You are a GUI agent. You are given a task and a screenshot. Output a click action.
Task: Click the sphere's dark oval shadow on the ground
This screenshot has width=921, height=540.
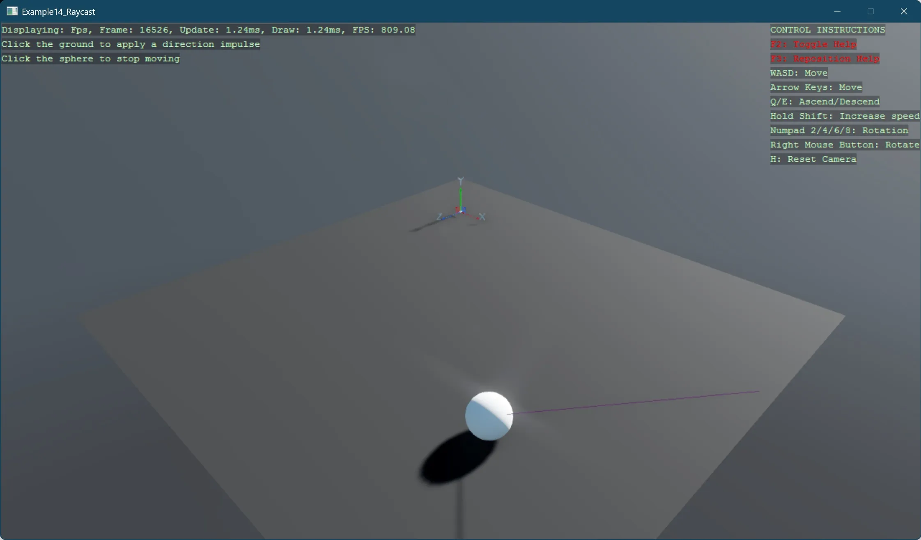click(457, 459)
